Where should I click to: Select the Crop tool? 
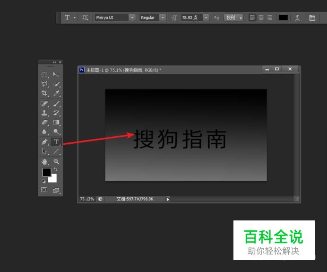(44, 93)
